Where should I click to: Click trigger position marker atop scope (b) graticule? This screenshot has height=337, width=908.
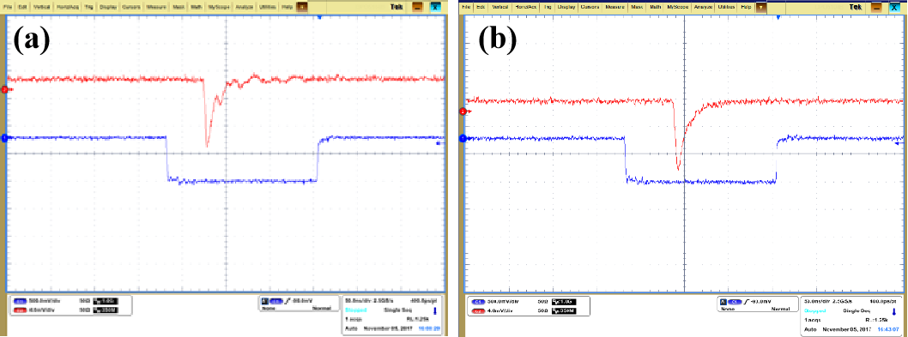pyautogui.click(x=778, y=17)
